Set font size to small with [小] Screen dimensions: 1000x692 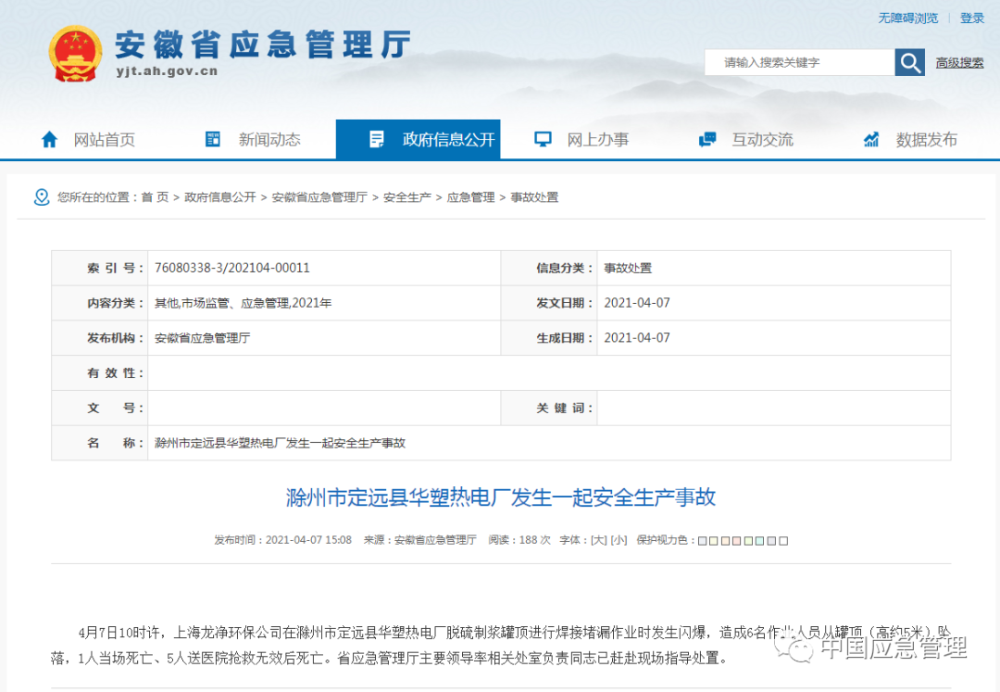pyautogui.click(x=619, y=540)
